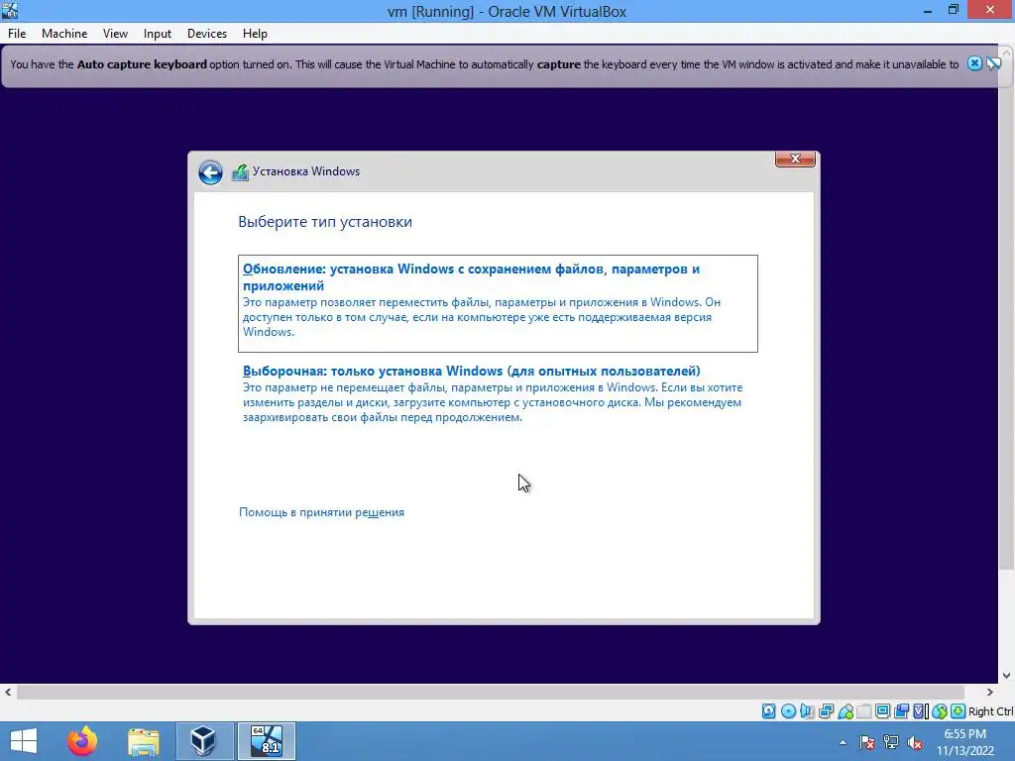Viewport: 1015px width, 761px height.
Task: Show hidden tray icons arrow
Action: click(x=843, y=742)
